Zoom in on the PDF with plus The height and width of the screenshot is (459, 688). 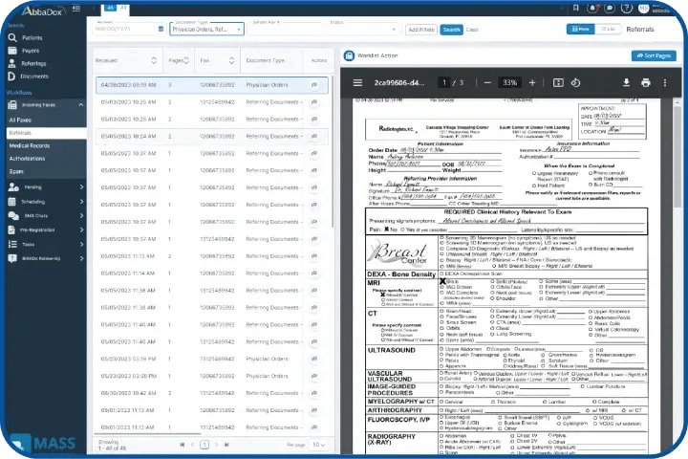pyautogui.click(x=530, y=82)
